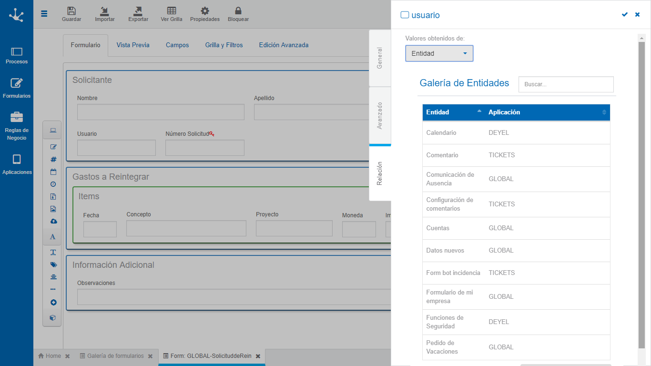Image resolution: width=651 pixels, height=366 pixels.
Task: Close Form: GLOBAL-SolicituddeRein bottom tab
Action: (x=258, y=356)
